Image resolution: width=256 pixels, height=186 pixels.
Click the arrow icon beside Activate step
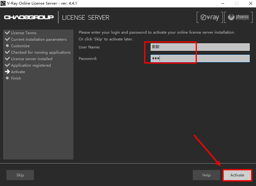[x=7, y=72]
